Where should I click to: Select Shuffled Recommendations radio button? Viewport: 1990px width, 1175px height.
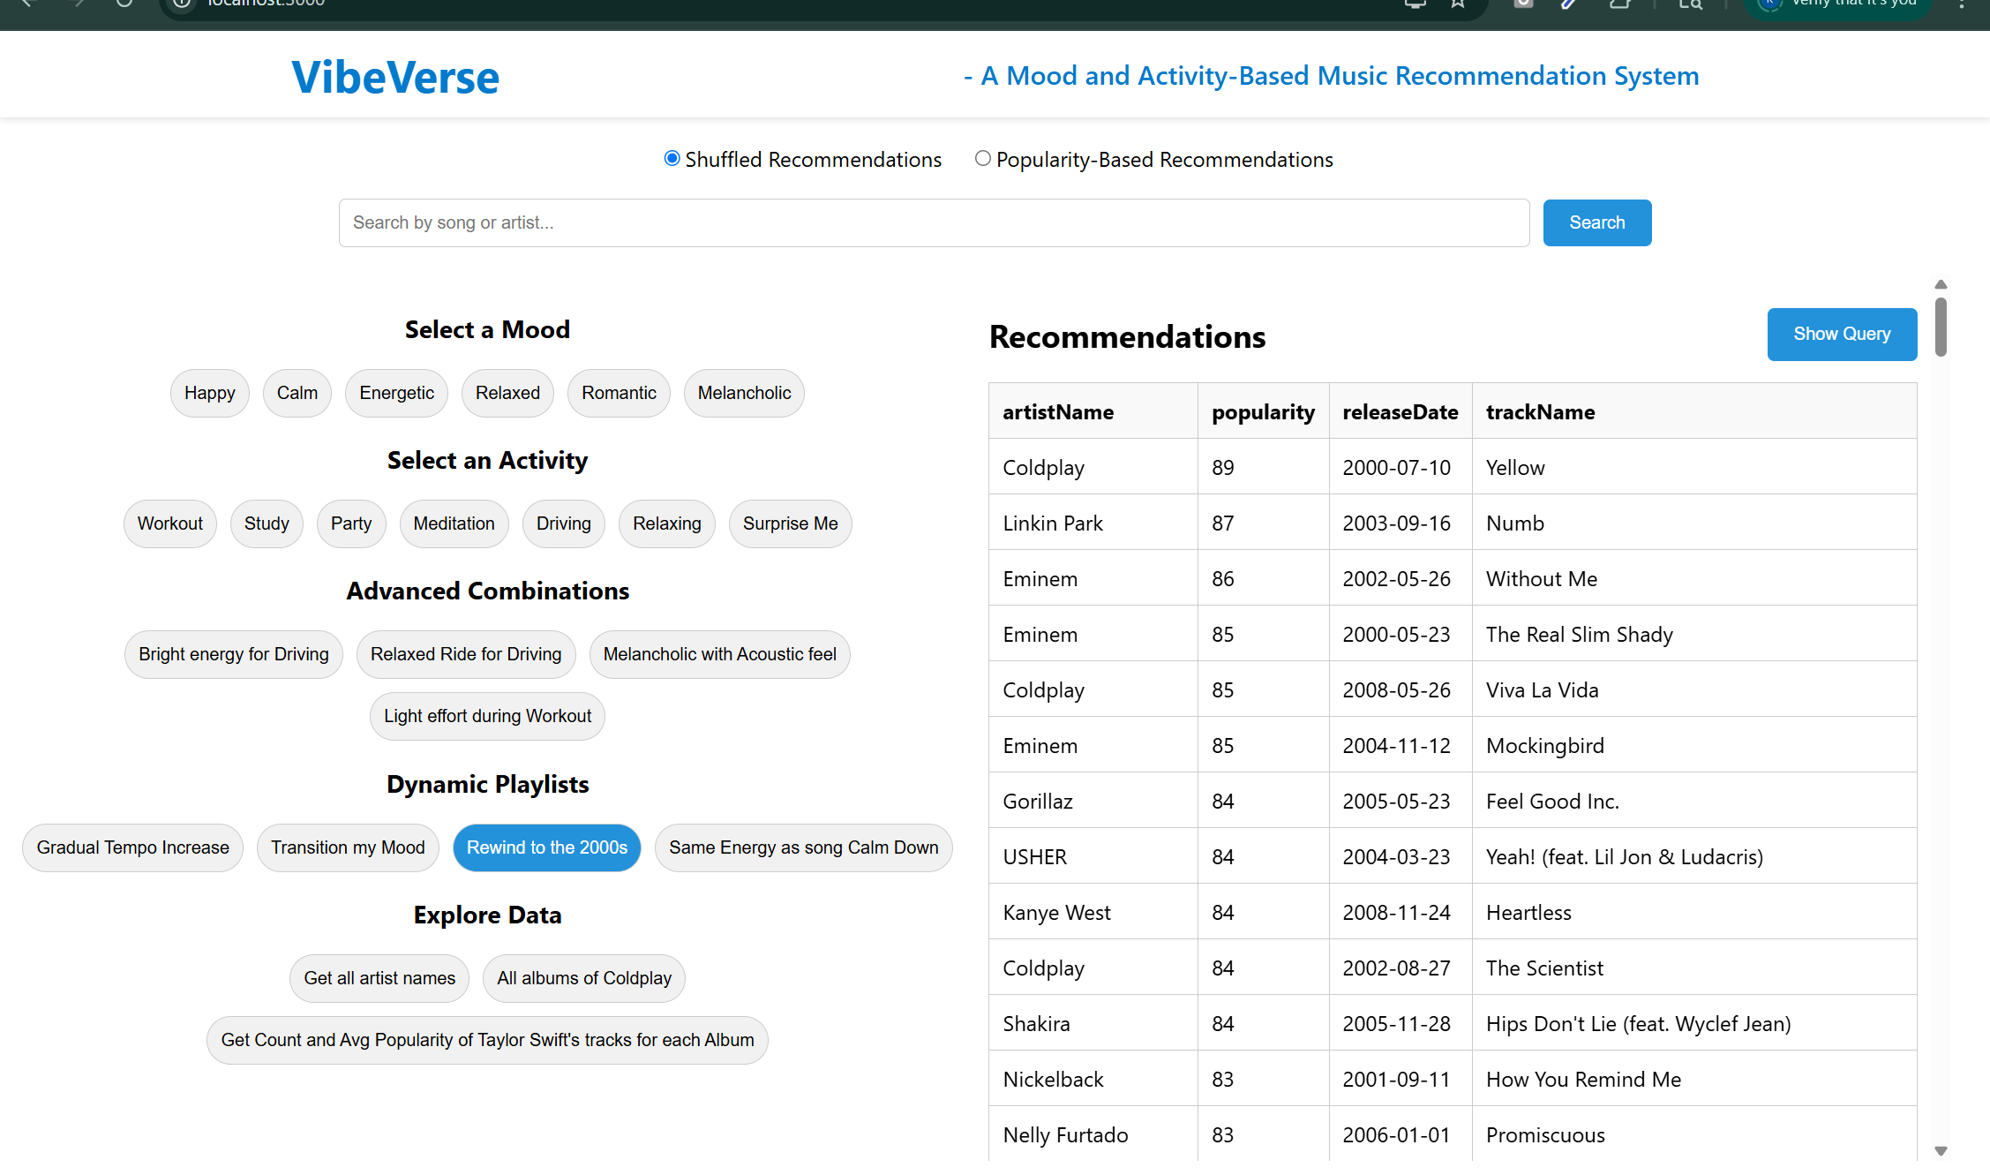(672, 159)
